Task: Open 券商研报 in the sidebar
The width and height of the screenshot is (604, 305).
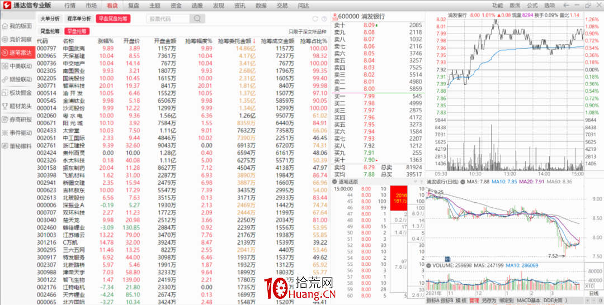Action: click(18, 119)
